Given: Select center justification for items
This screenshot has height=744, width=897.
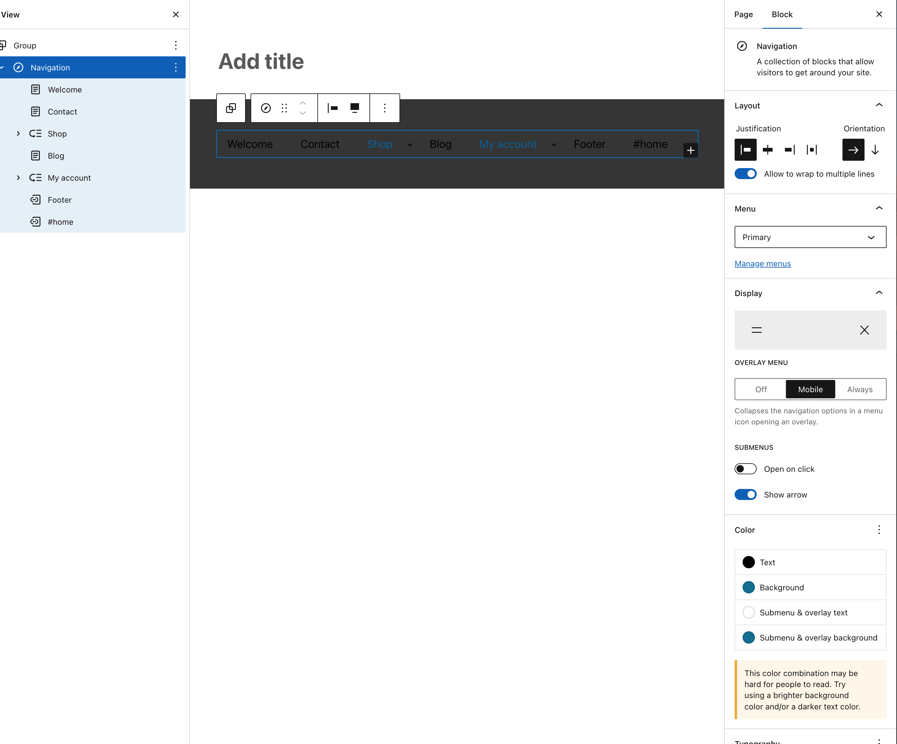Looking at the screenshot, I should (x=768, y=150).
